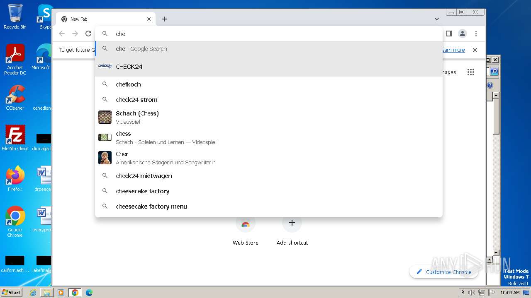This screenshot has height=298, width=531.
Task: Pick the Schach (Chess) Videospiel suggestion
Action: click(269, 117)
